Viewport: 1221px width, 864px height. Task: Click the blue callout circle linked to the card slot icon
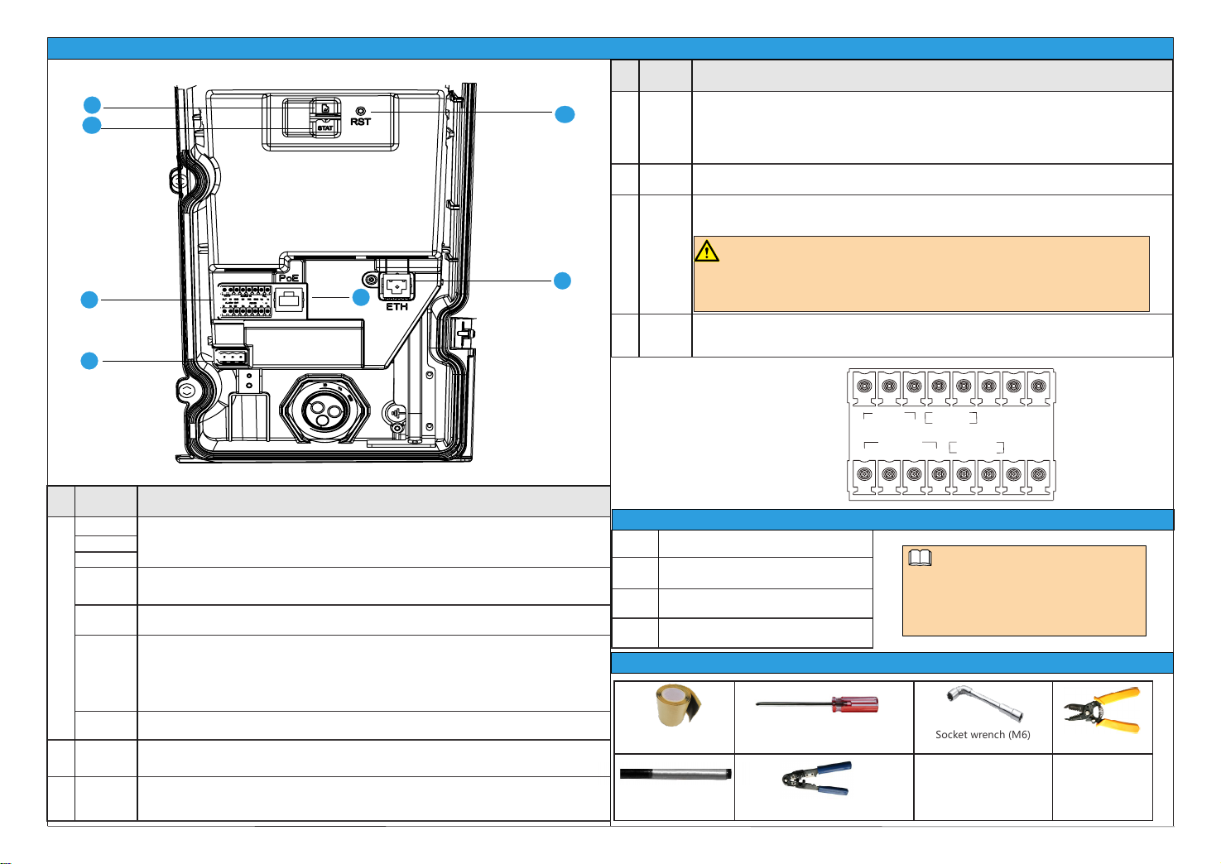click(92, 105)
